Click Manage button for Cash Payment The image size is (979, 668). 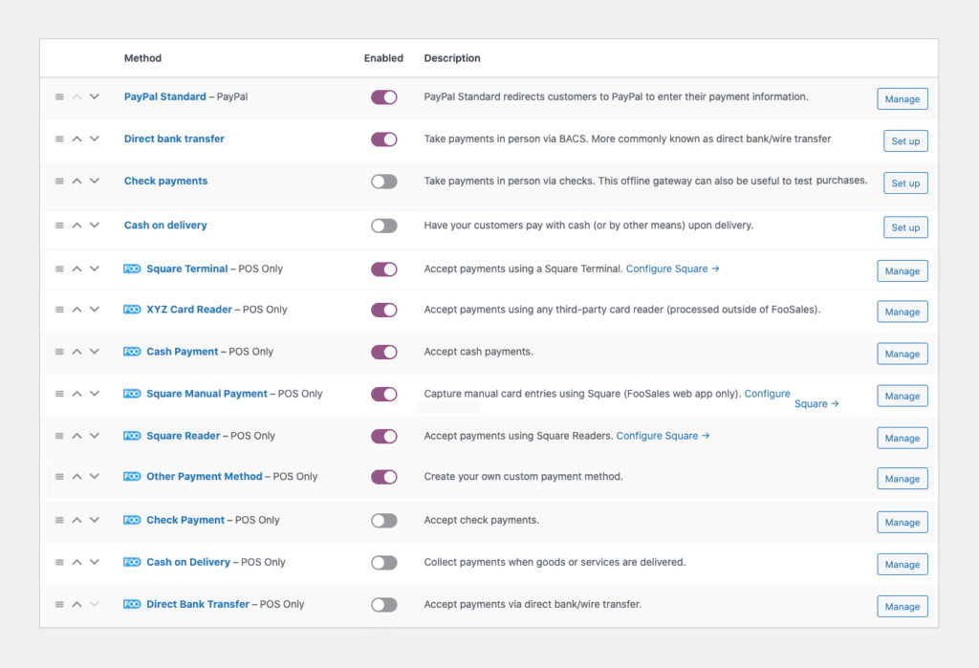(903, 354)
